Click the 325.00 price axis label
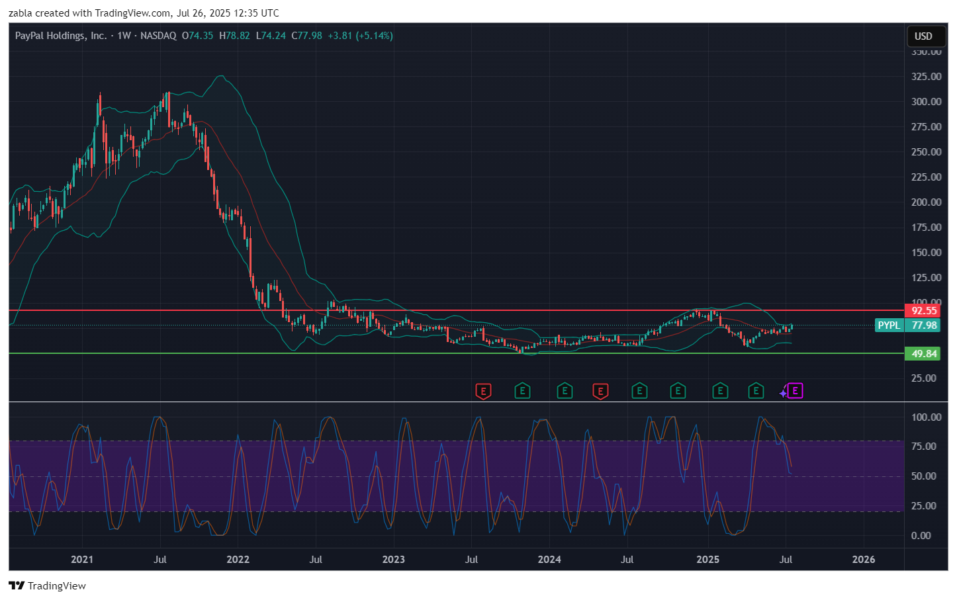Viewport: 957px width, 600px height. 926,76
